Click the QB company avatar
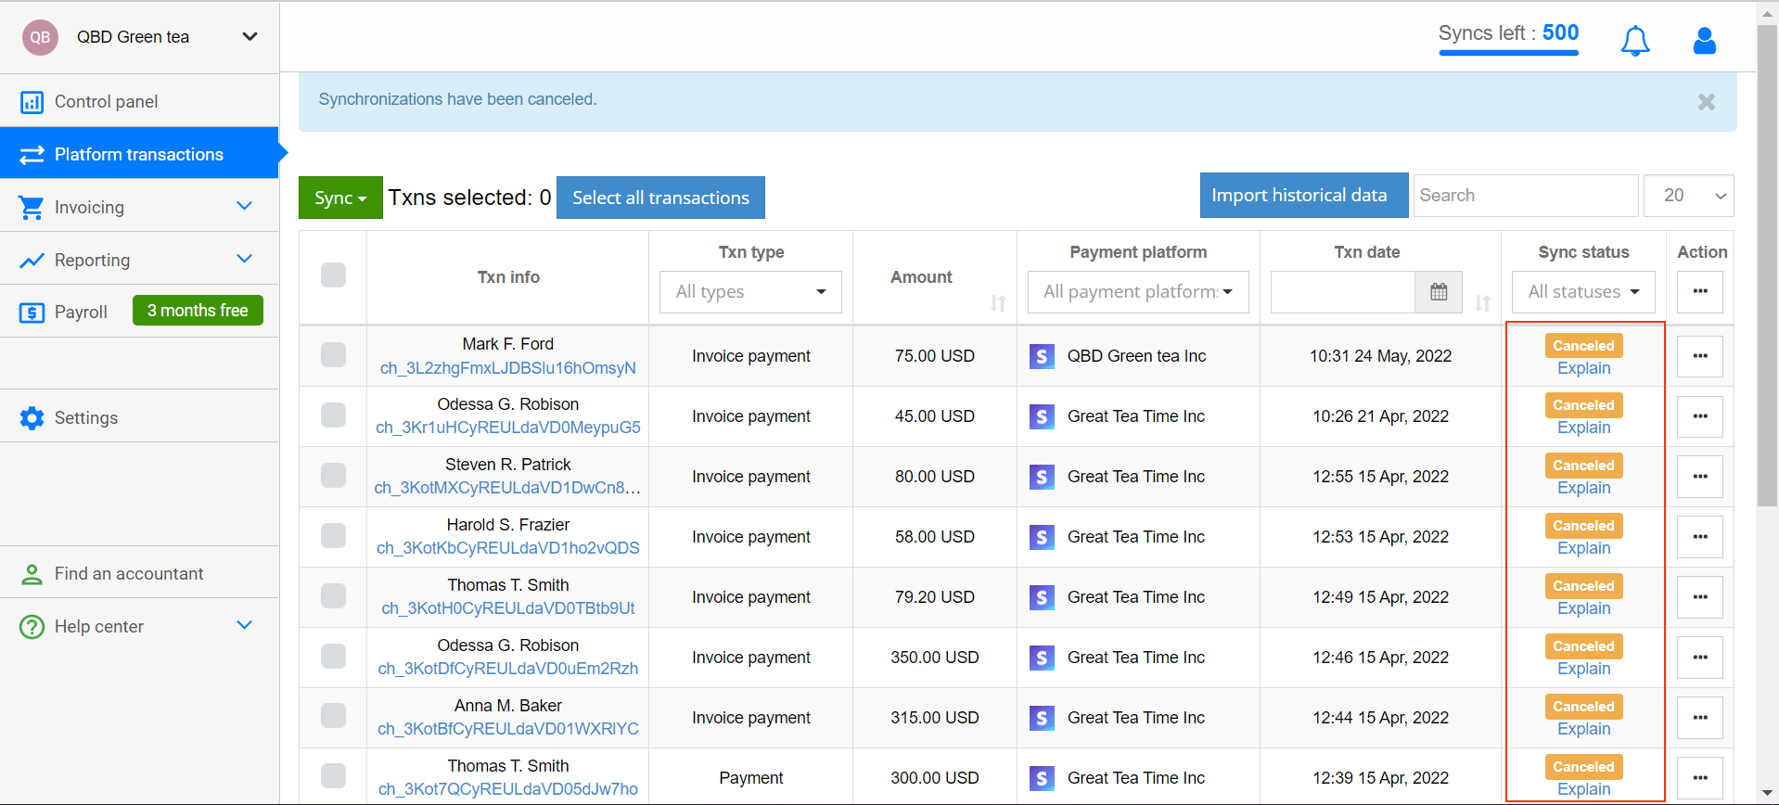The image size is (1779, 805). (40, 37)
